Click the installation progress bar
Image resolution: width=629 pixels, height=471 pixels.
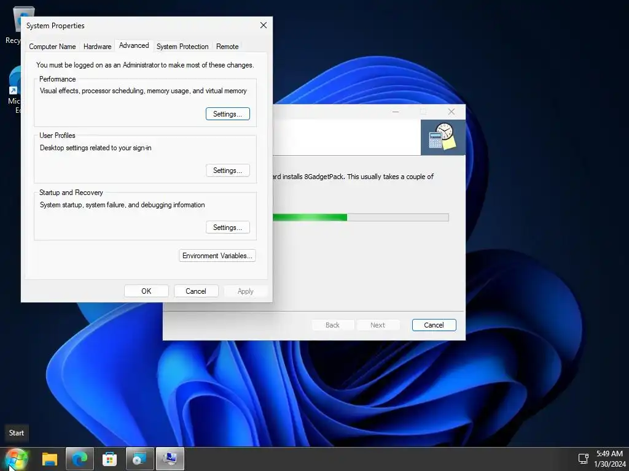coord(360,218)
